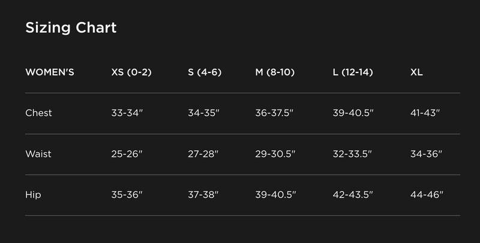Click the Waist row label
Viewport: 480px width, 243px height.
[38, 154]
